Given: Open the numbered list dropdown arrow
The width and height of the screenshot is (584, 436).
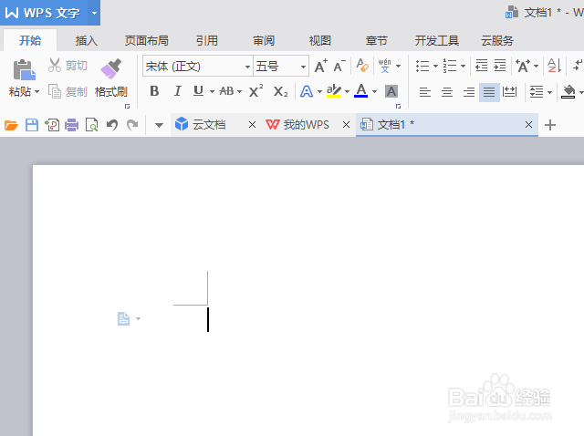Looking at the screenshot, I should (463, 67).
